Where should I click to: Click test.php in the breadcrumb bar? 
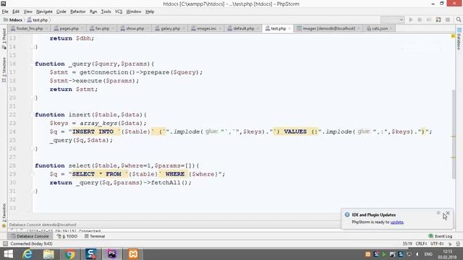[x=38, y=20]
